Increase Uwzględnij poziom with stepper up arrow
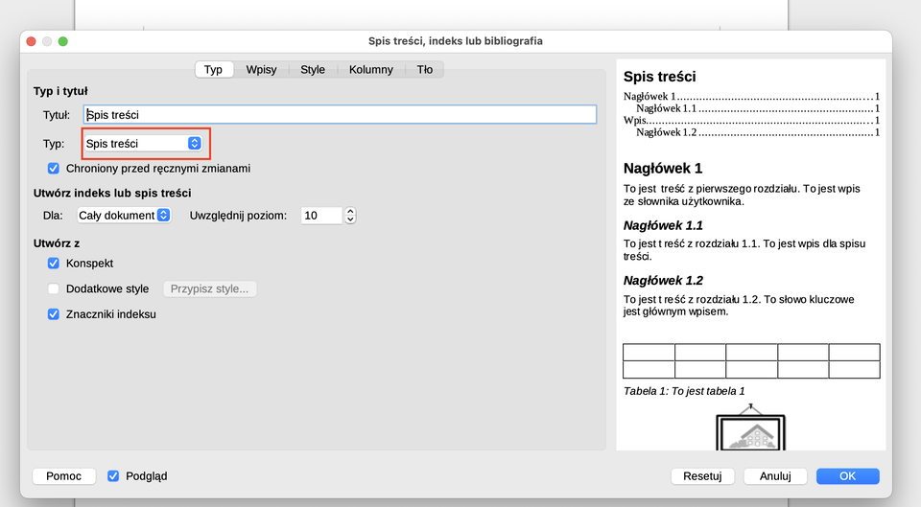Screen dimensions: 921x507 [x=350, y=212]
